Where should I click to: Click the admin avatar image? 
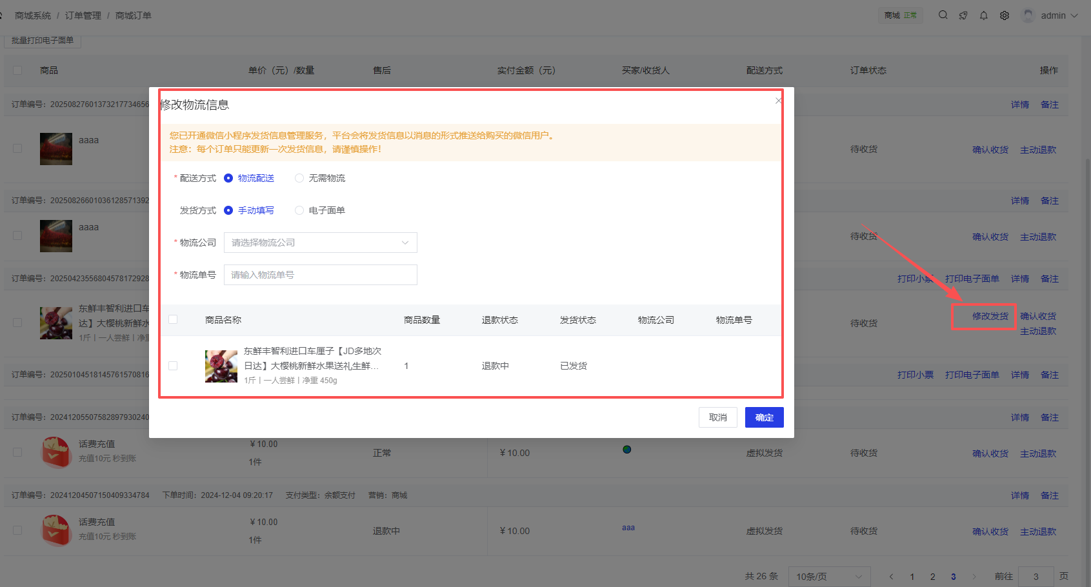pos(1028,15)
